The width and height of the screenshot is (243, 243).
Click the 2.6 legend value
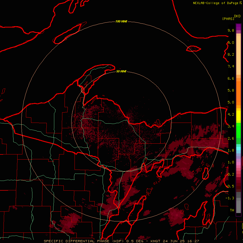point(231,139)
